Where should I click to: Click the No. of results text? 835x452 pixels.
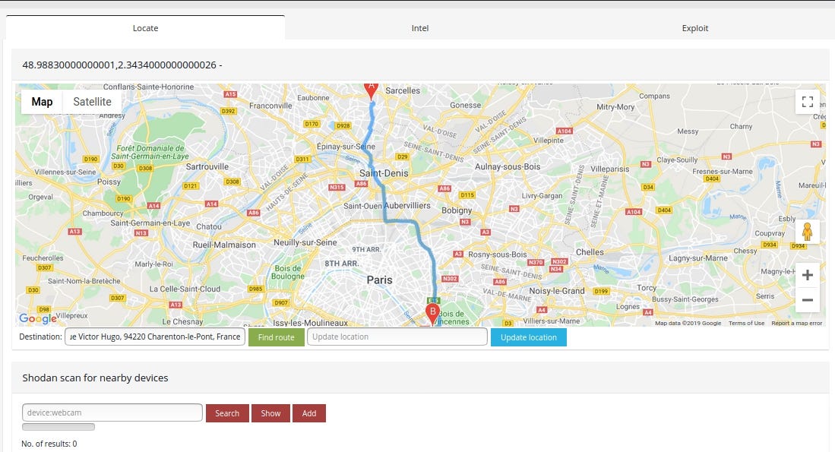[49, 444]
